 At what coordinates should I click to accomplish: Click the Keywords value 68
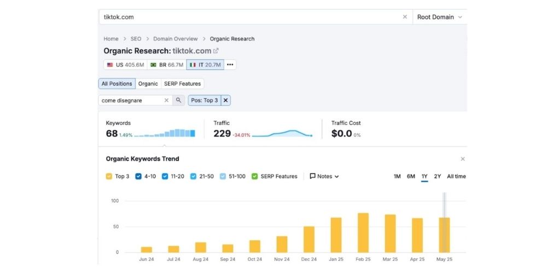(x=112, y=133)
